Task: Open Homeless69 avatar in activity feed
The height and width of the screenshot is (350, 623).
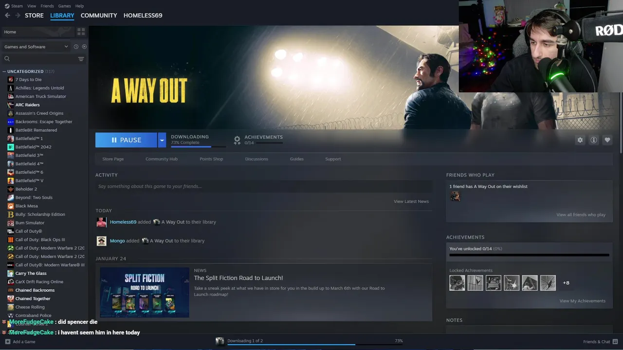Action: point(101,222)
